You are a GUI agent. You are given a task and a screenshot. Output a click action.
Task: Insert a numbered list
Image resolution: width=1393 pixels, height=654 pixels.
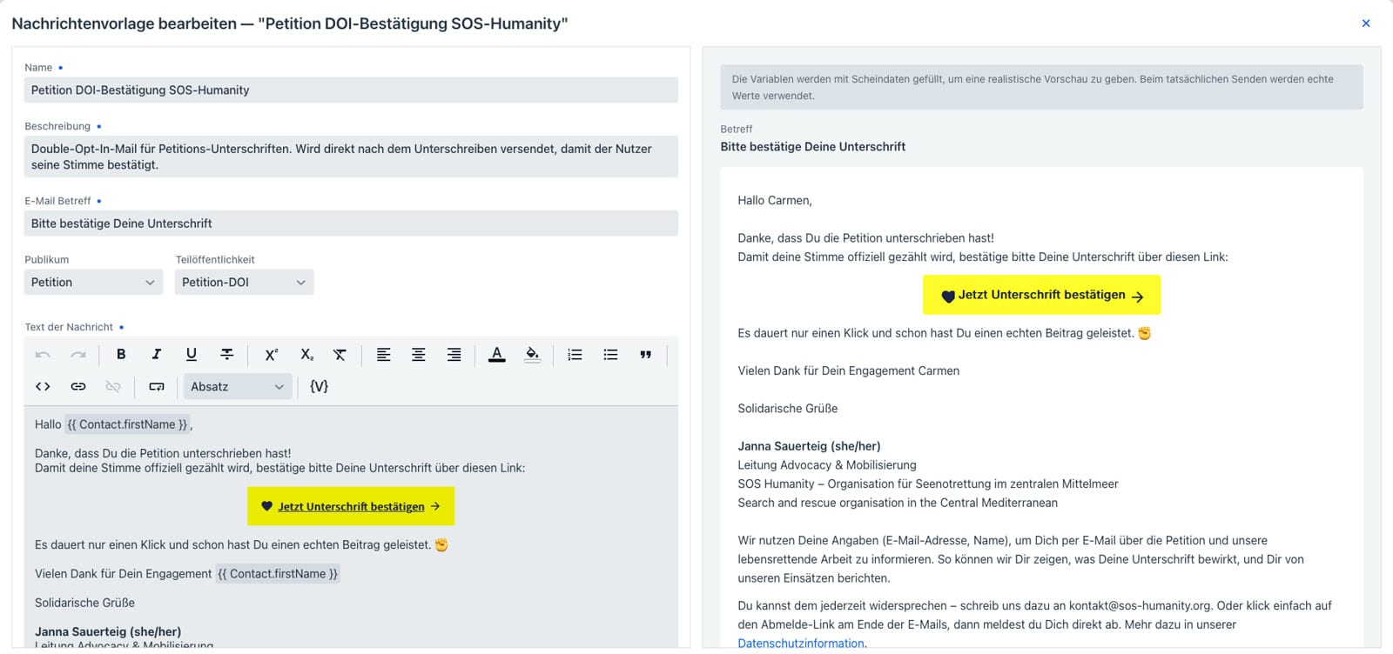(x=575, y=355)
